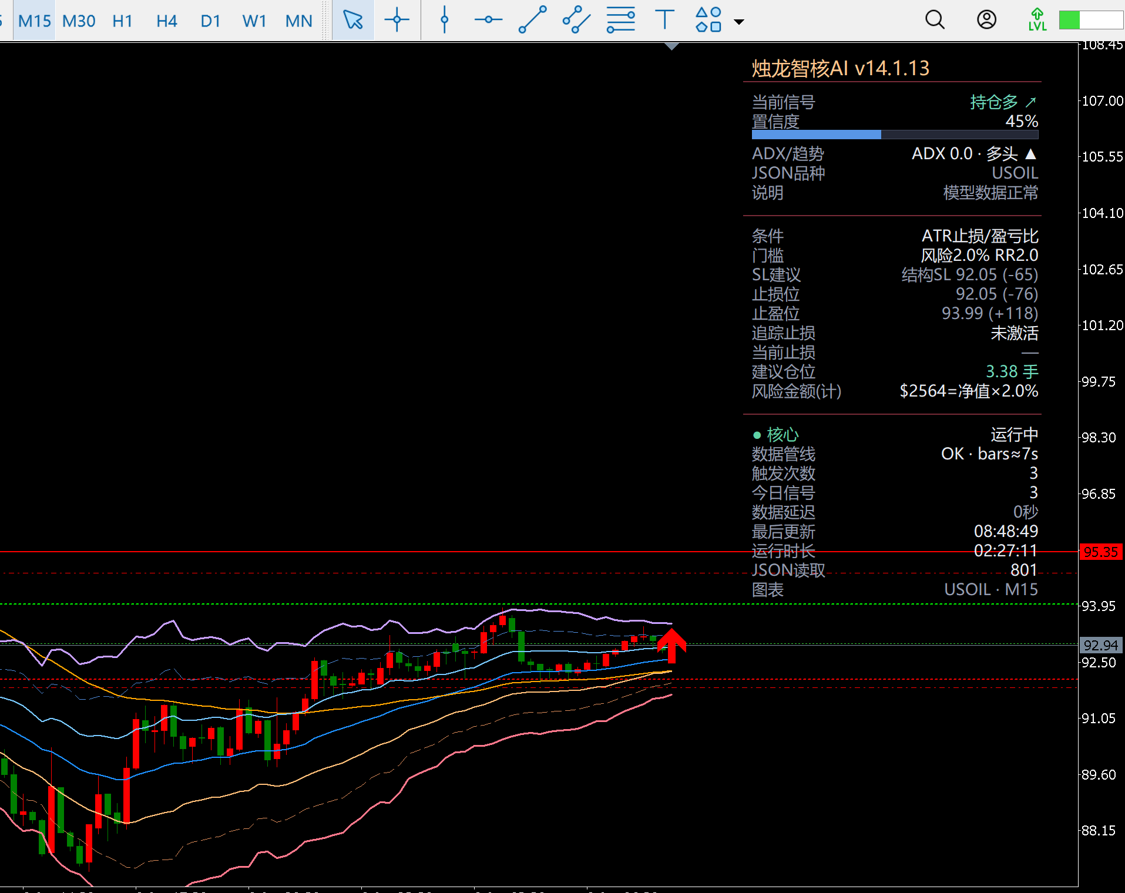Click the green '3.38 手' position size
Screen dimensions: 1125x893
pos(1012,372)
